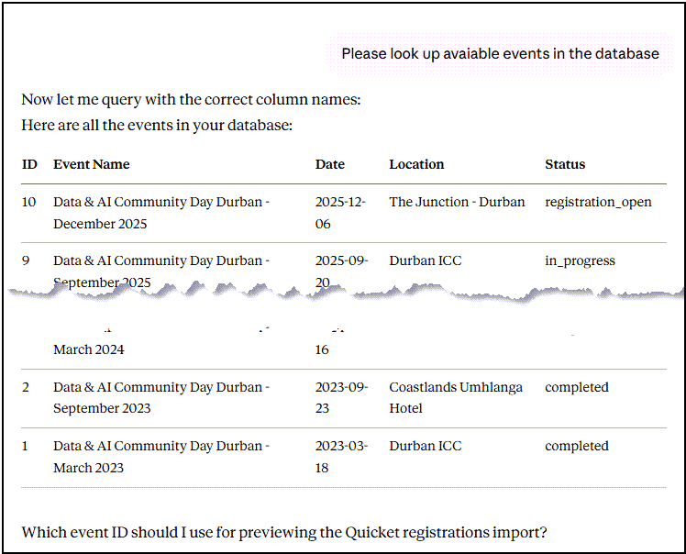This screenshot has width=686, height=554.
Task: Click the 2025-12-06 date cell
Action: pos(341,213)
